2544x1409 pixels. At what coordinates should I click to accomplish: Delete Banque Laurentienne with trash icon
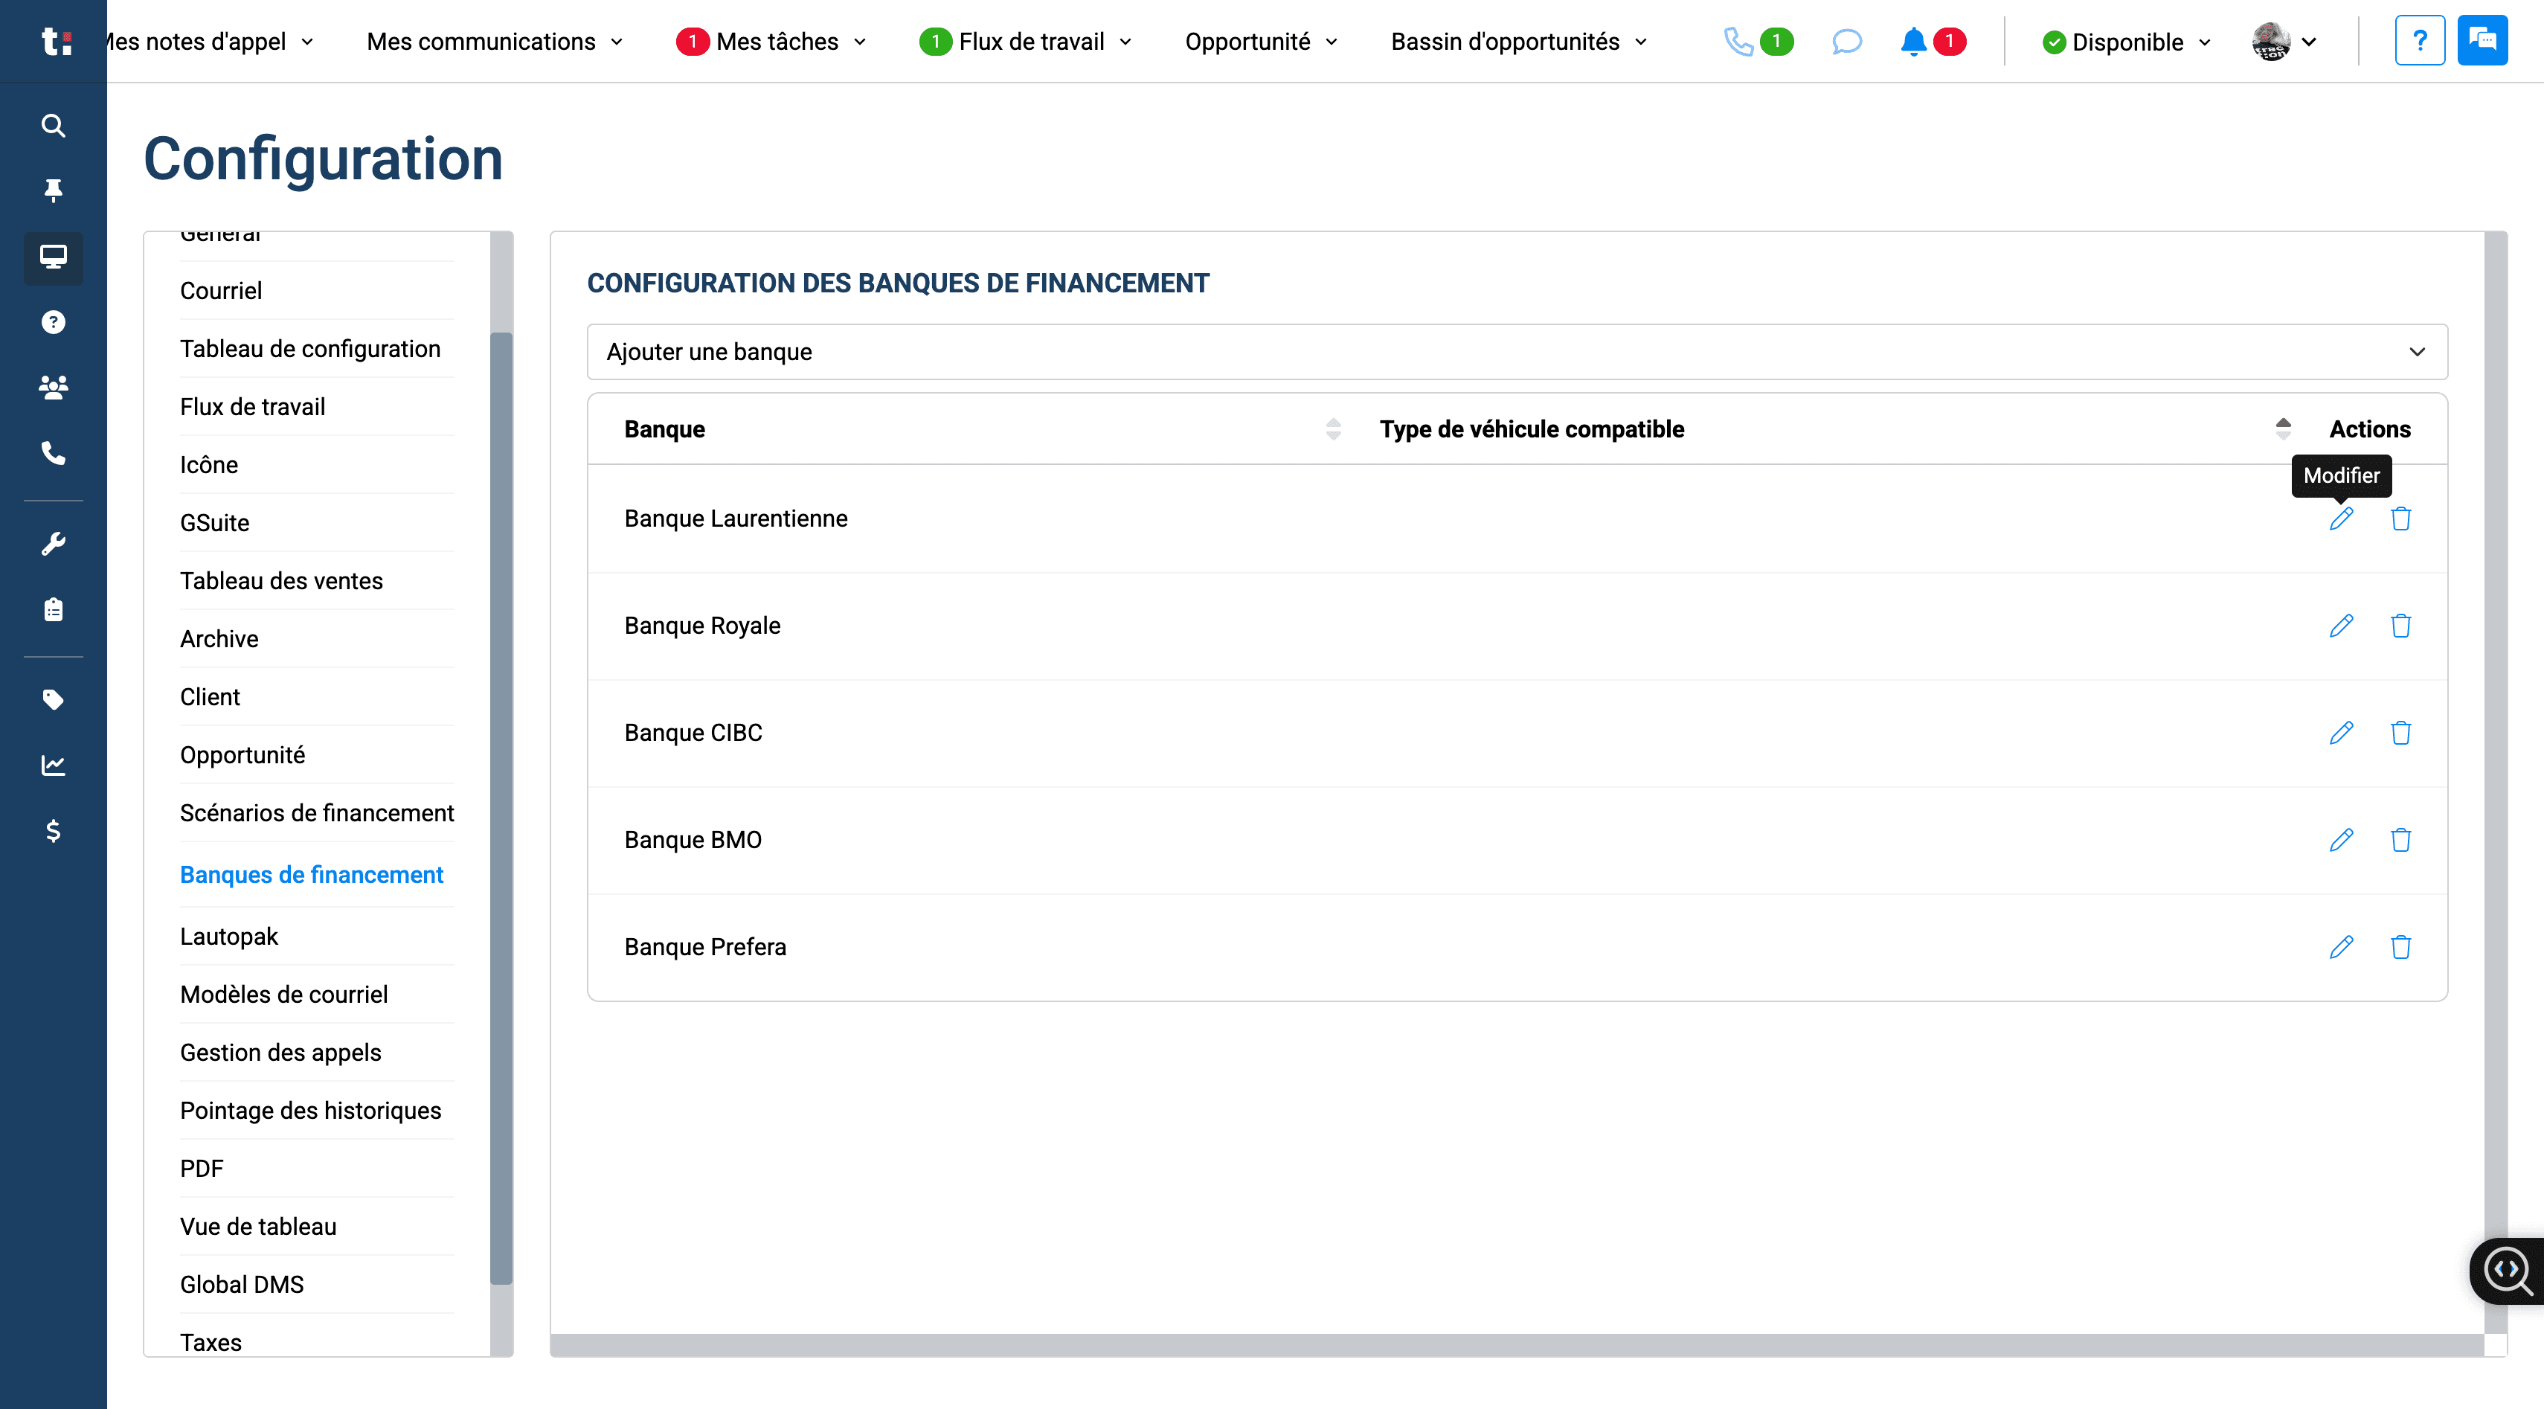pyautogui.click(x=2400, y=519)
